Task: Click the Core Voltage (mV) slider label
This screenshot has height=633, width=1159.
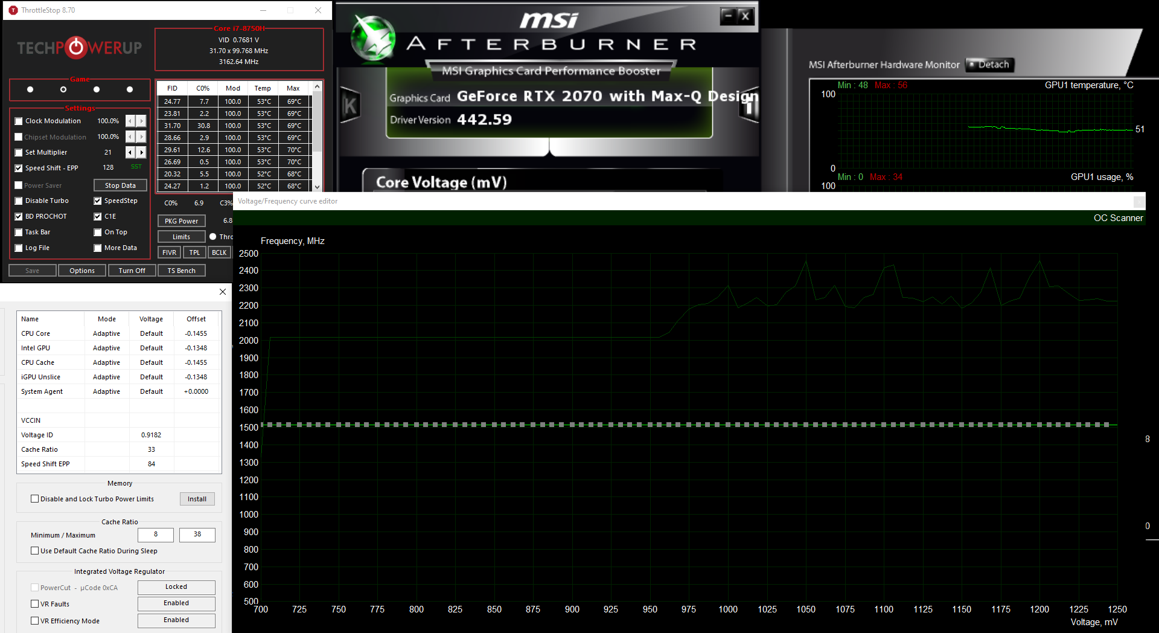Action: pyautogui.click(x=441, y=182)
